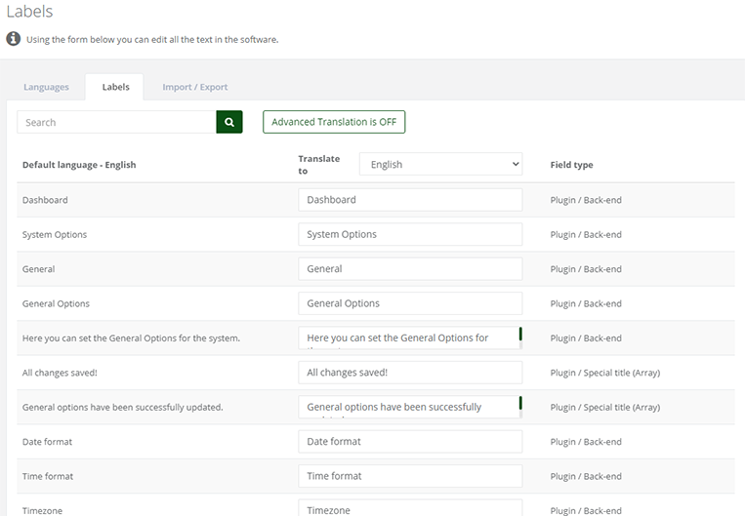Click the 'Labels' page heading
This screenshot has height=516, width=745.
tap(29, 11)
